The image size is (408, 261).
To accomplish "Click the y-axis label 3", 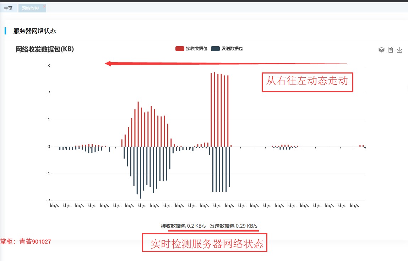I will 49,66.
